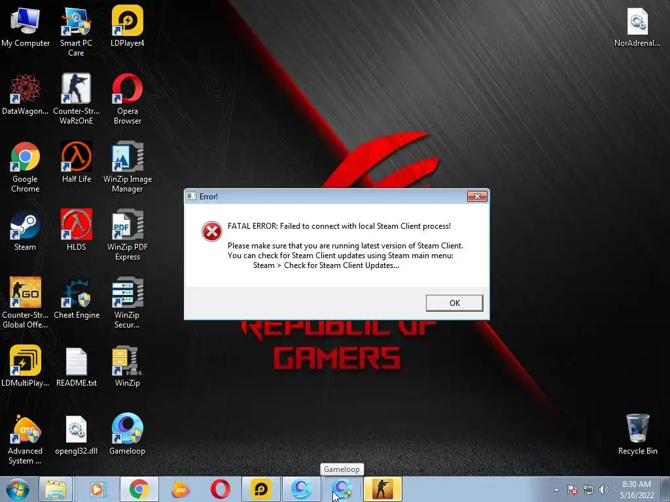Click 'Check for Steam Client Updates...' text
670x502 pixels.
(342, 265)
